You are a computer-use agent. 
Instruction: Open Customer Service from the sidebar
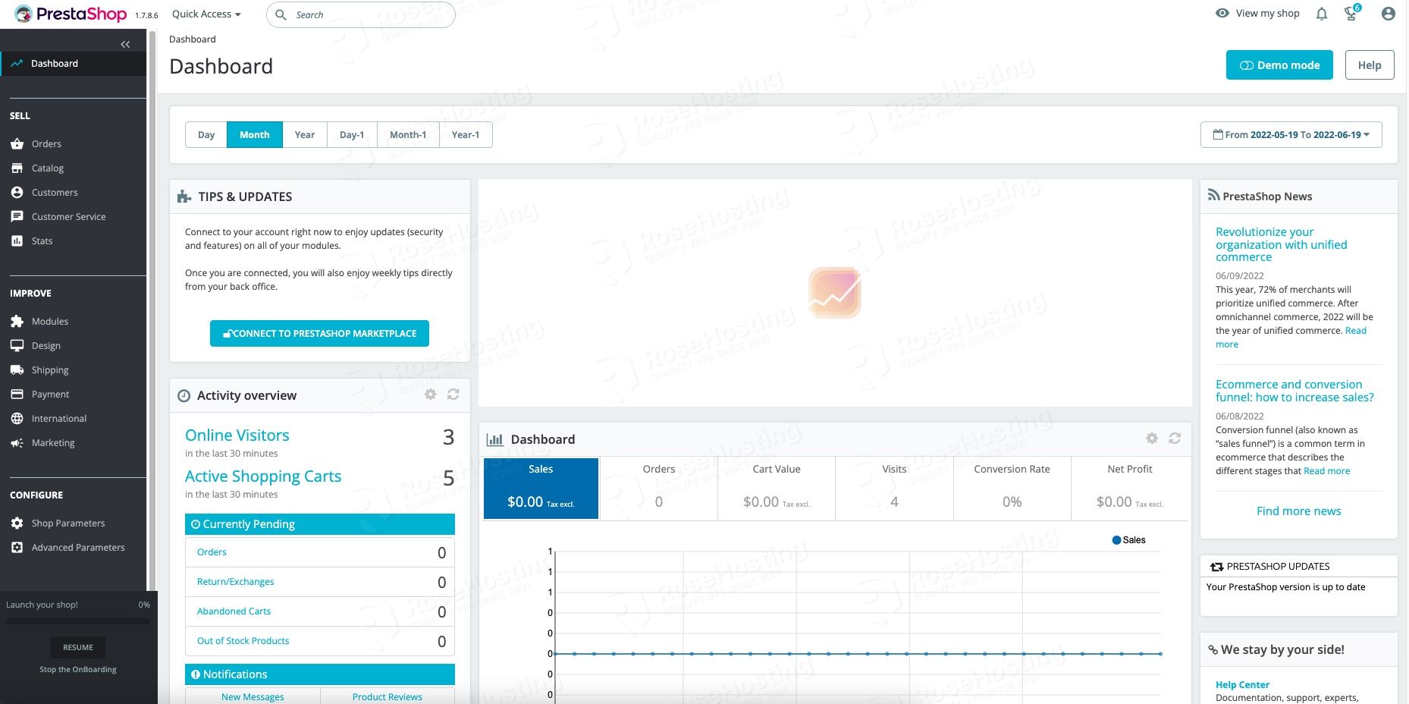click(x=17, y=216)
